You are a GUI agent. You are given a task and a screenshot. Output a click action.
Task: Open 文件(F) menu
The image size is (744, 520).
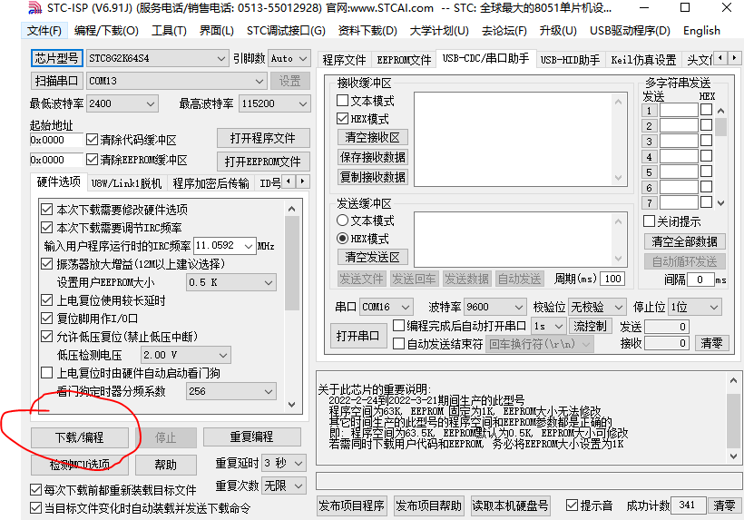pyautogui.click(x=44, y=31)
